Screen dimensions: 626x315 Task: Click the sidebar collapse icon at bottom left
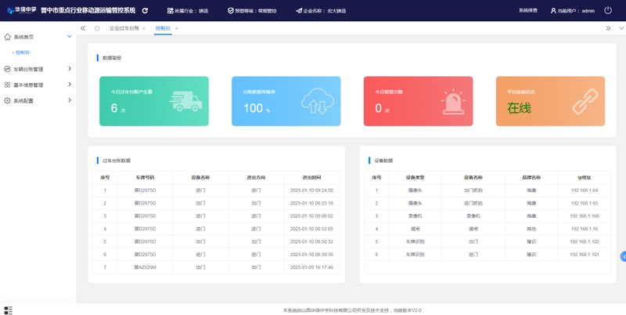click(x=9, y=310)
